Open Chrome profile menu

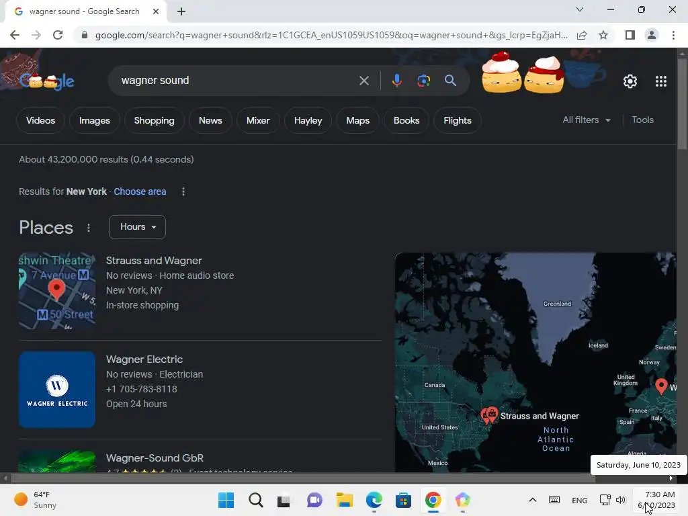point(652,35)
